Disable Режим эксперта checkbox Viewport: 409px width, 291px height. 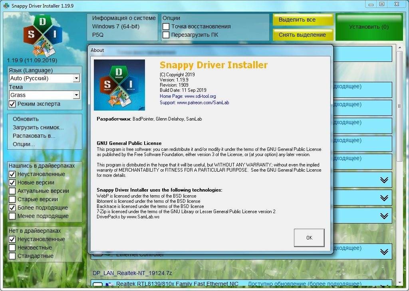point(12,104)
